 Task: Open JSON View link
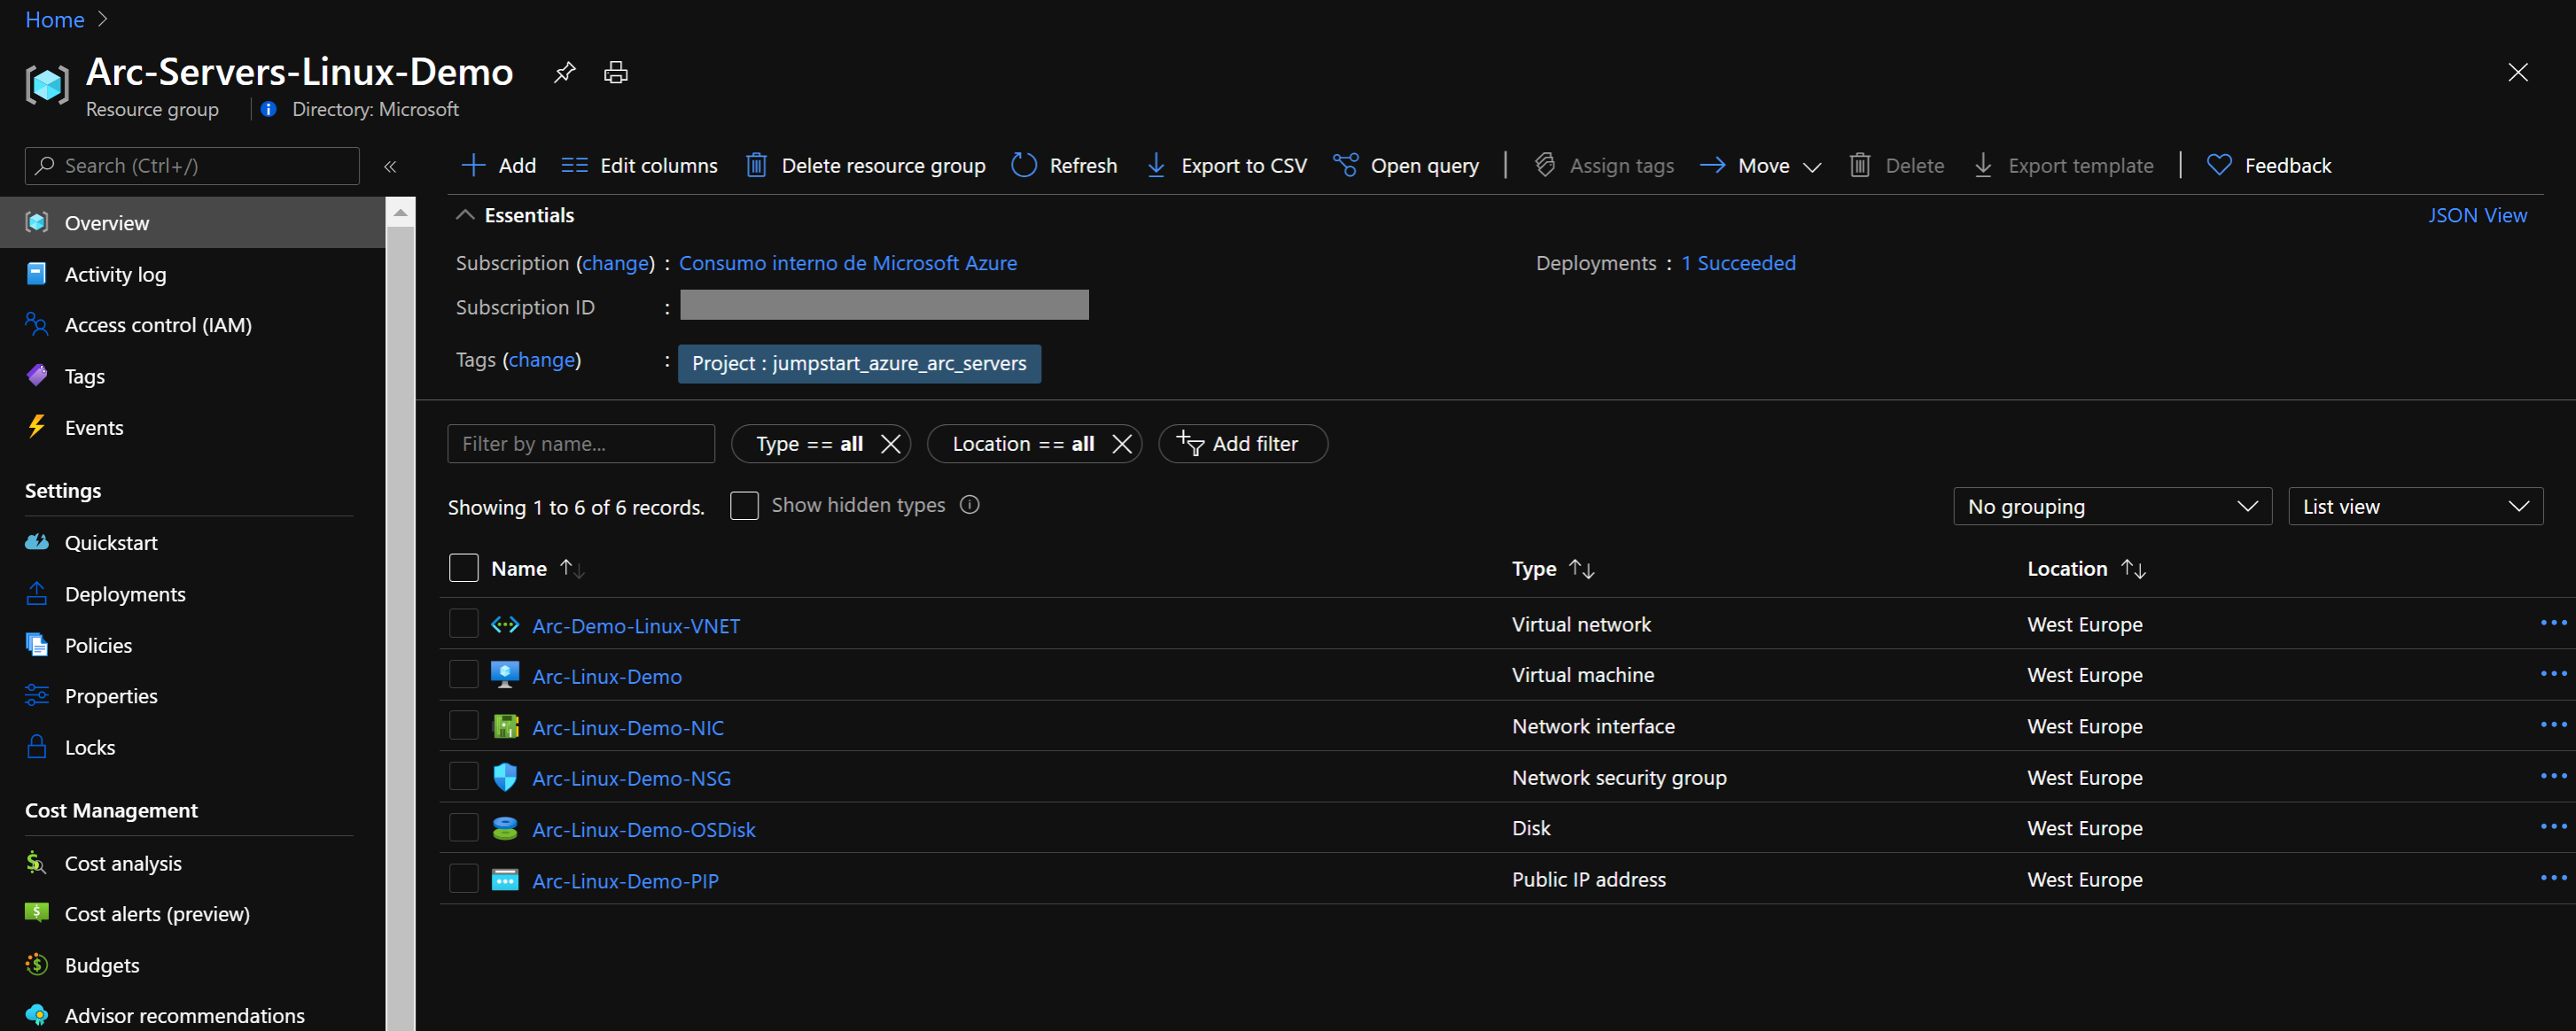tap(2478, 215)
